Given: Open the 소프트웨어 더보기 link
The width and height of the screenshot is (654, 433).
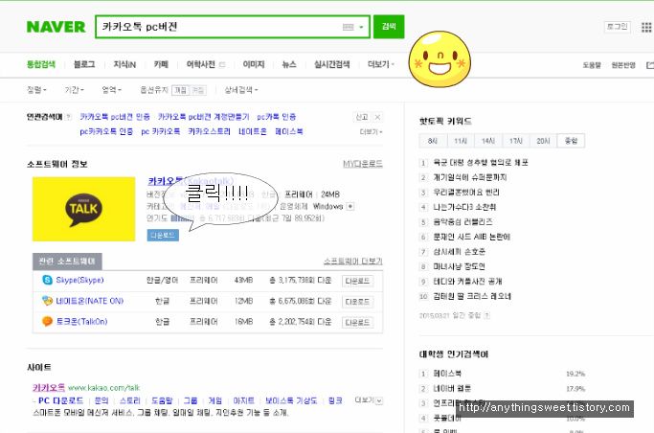Looking at the screenshot, I should click(x=353, y=262).
